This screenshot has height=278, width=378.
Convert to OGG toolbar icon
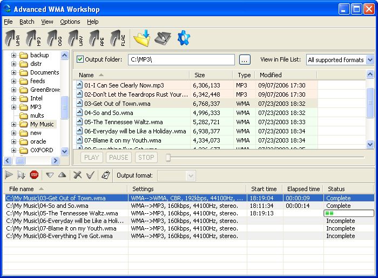(x=55, y=38)
